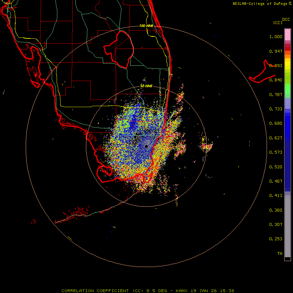Click the black radar site dot
The height and width of the screenshot is (293, 293).
(x=146, y=146)
